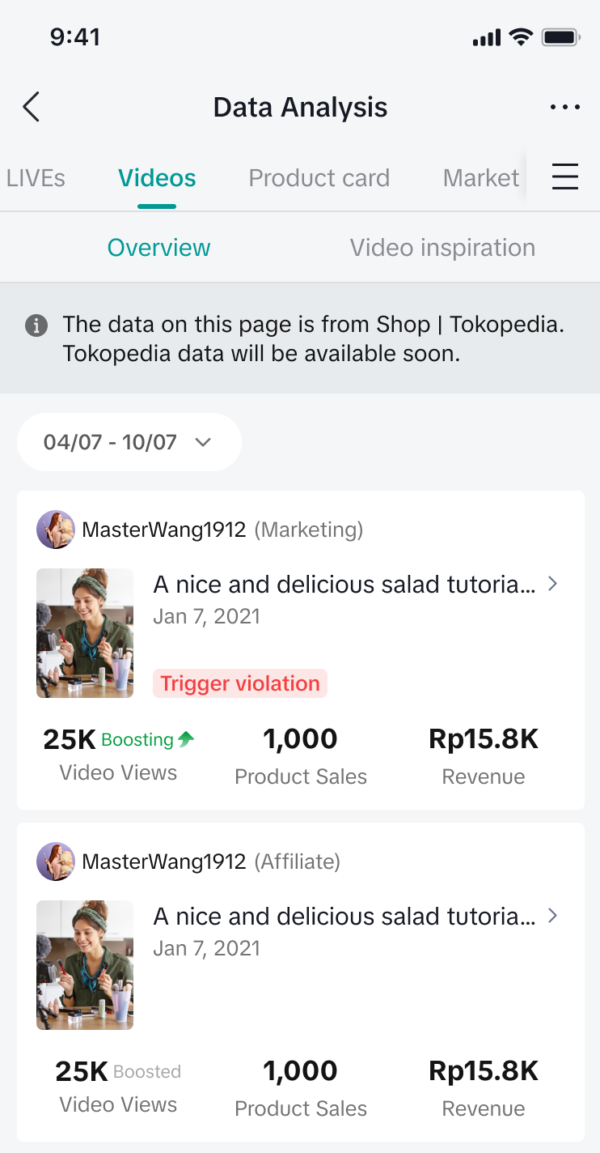The image size is (600, 1153).
Task: Open second video details via chevron
Action: click(553, 916)
